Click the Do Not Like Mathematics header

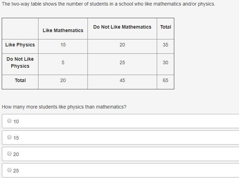[122, 27]
